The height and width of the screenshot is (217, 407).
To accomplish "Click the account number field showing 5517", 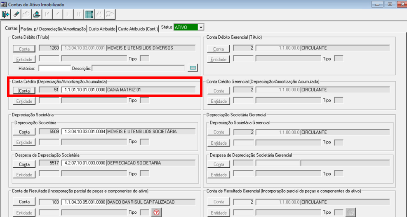I will (x=49, y=163).
